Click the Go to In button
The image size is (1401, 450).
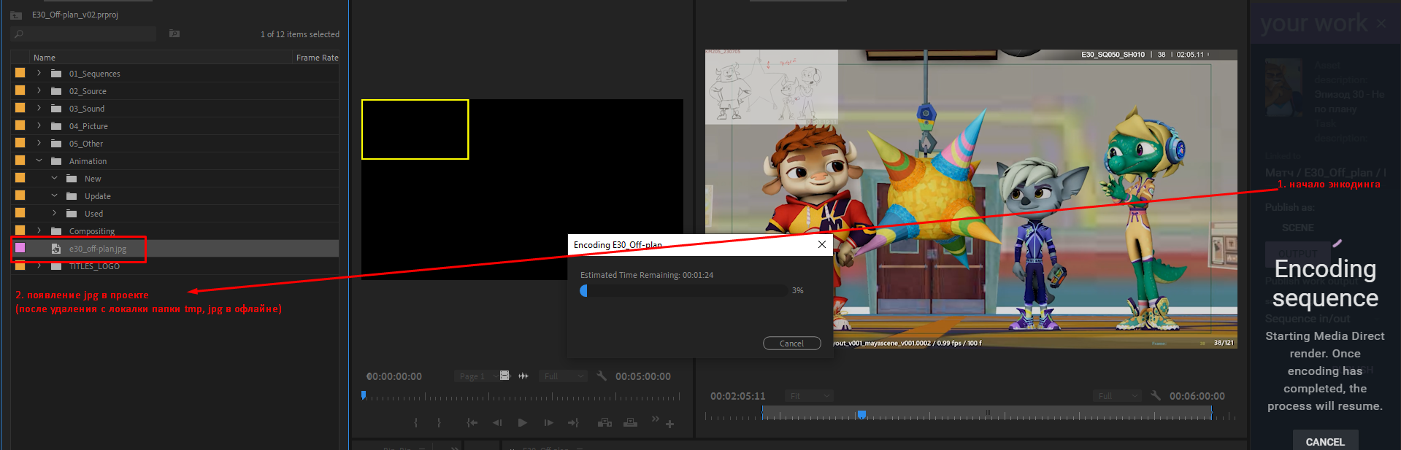472,423
